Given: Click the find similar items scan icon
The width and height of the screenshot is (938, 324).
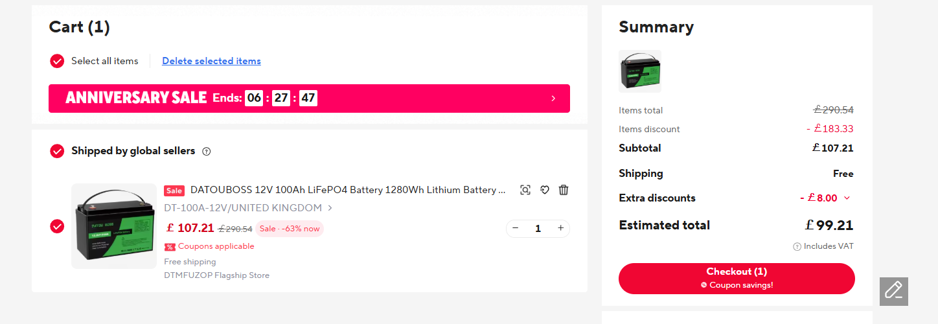Looking at the screenshot, I should 525,190.
